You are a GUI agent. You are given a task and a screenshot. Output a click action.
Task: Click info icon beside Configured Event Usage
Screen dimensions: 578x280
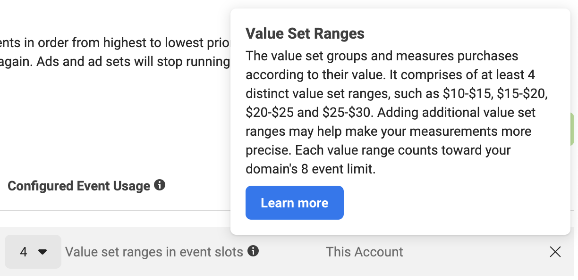pyautogui.click(x=160, y=185)
